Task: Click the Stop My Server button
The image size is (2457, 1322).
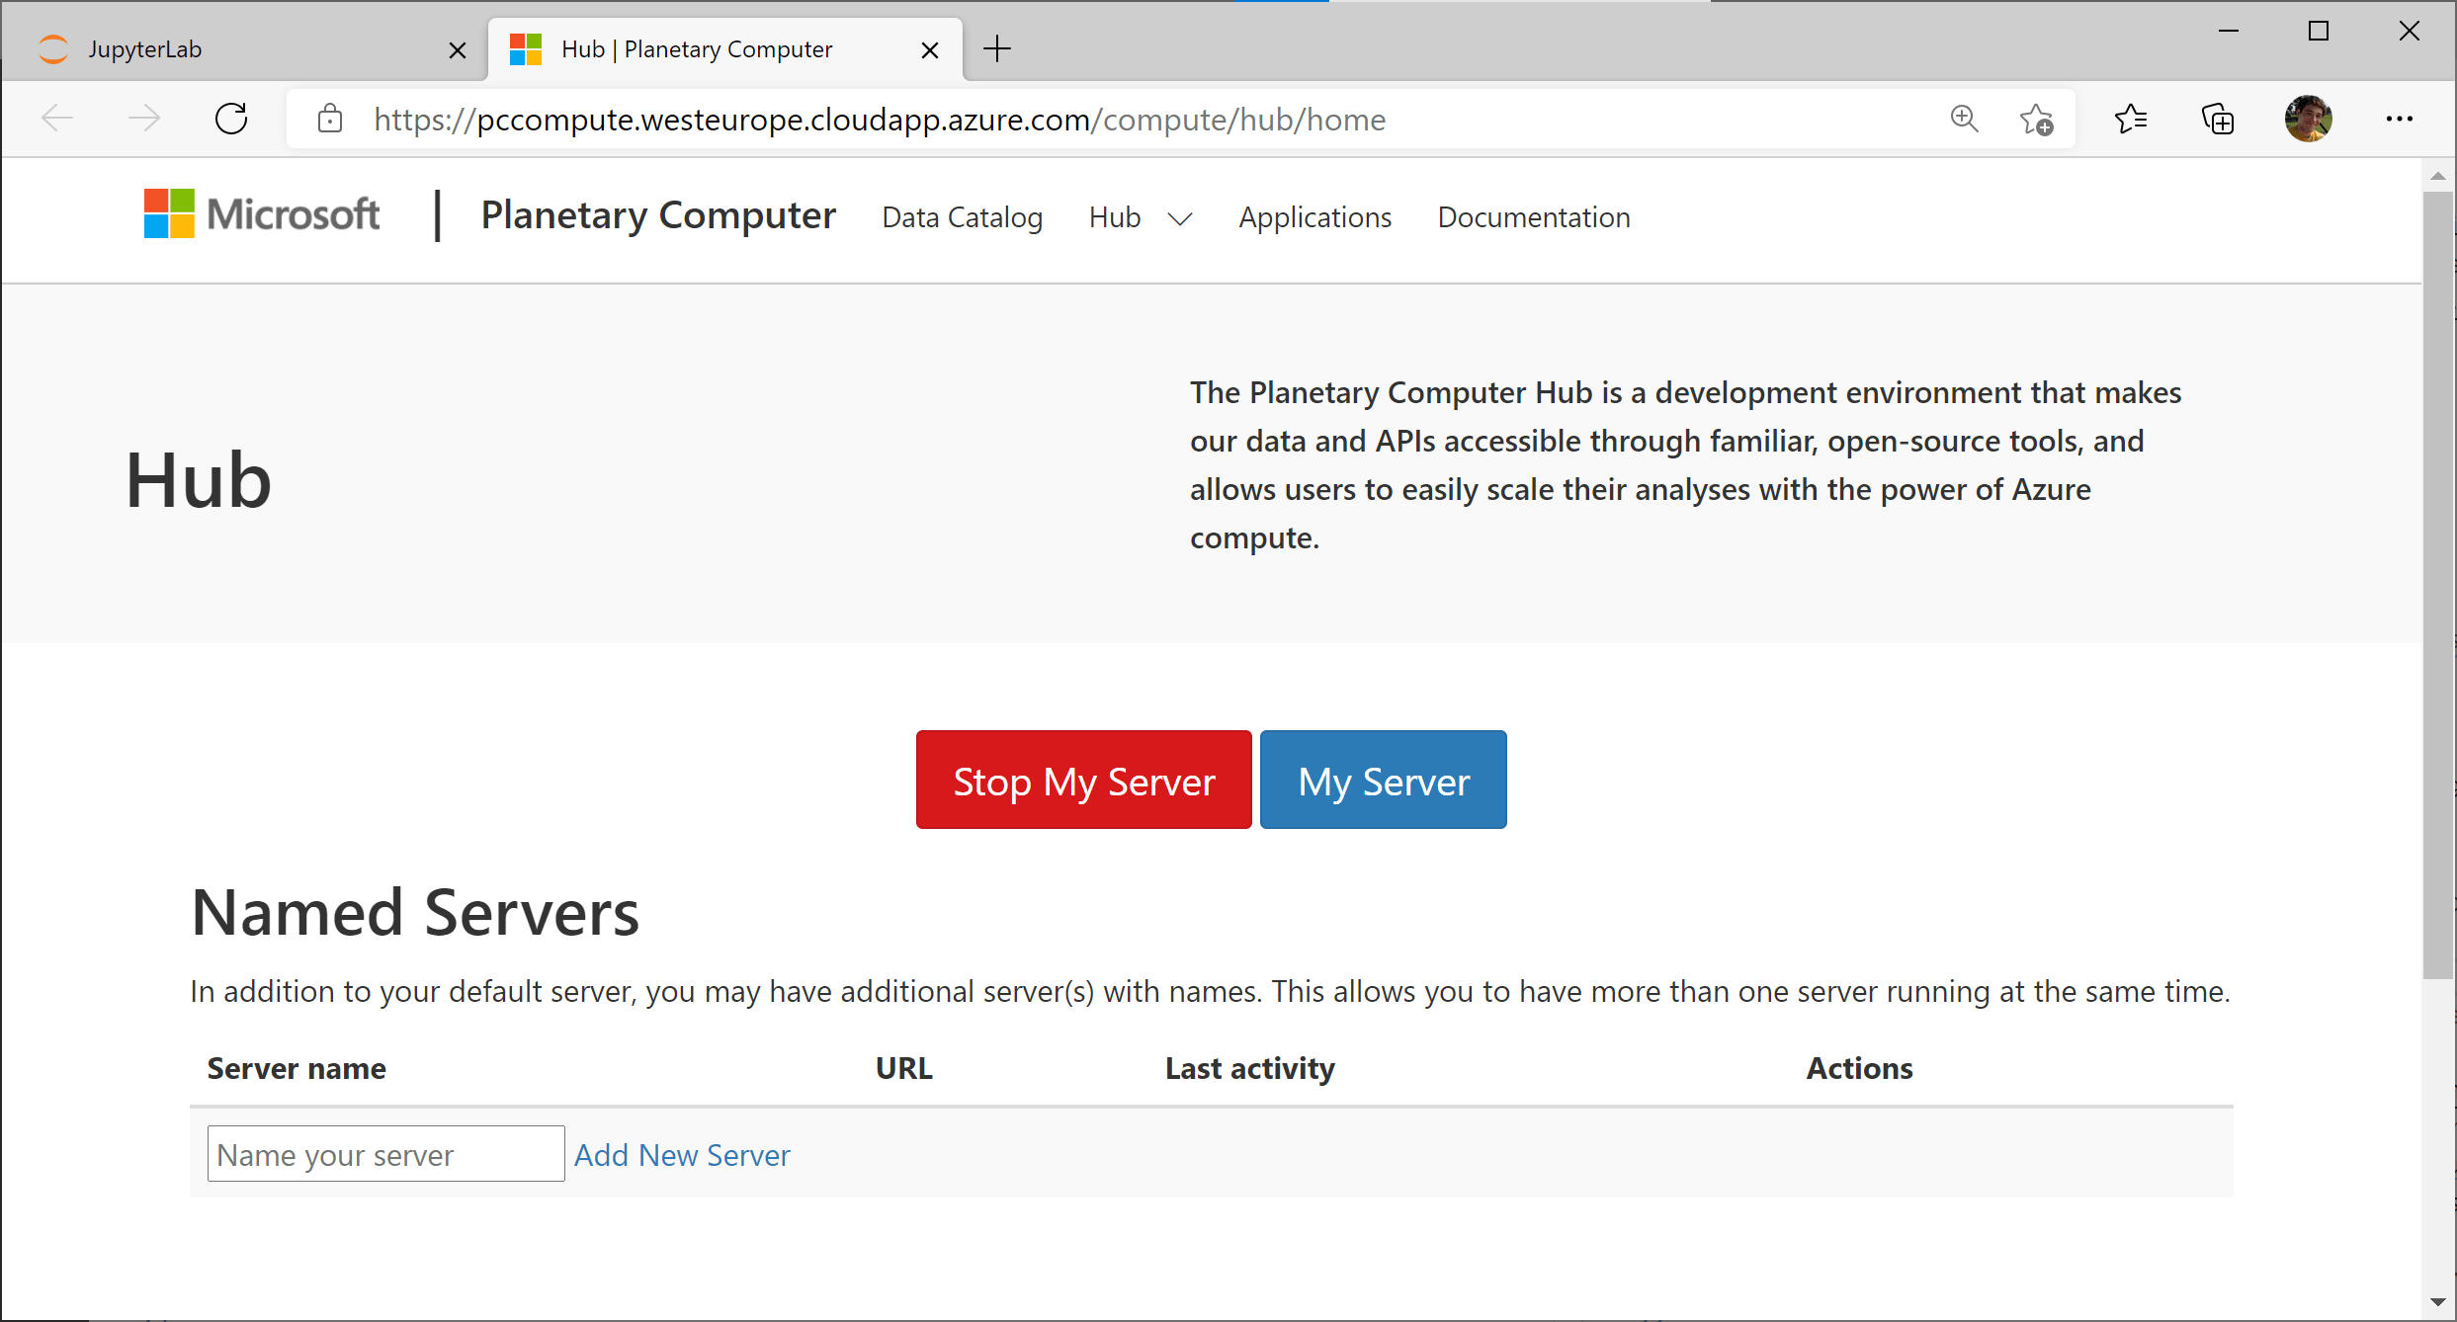Action: (1083, 781)
